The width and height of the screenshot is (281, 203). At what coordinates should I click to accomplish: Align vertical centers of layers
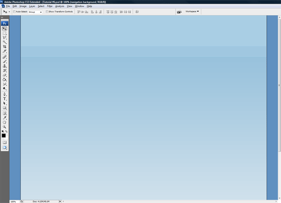(83, 12)
